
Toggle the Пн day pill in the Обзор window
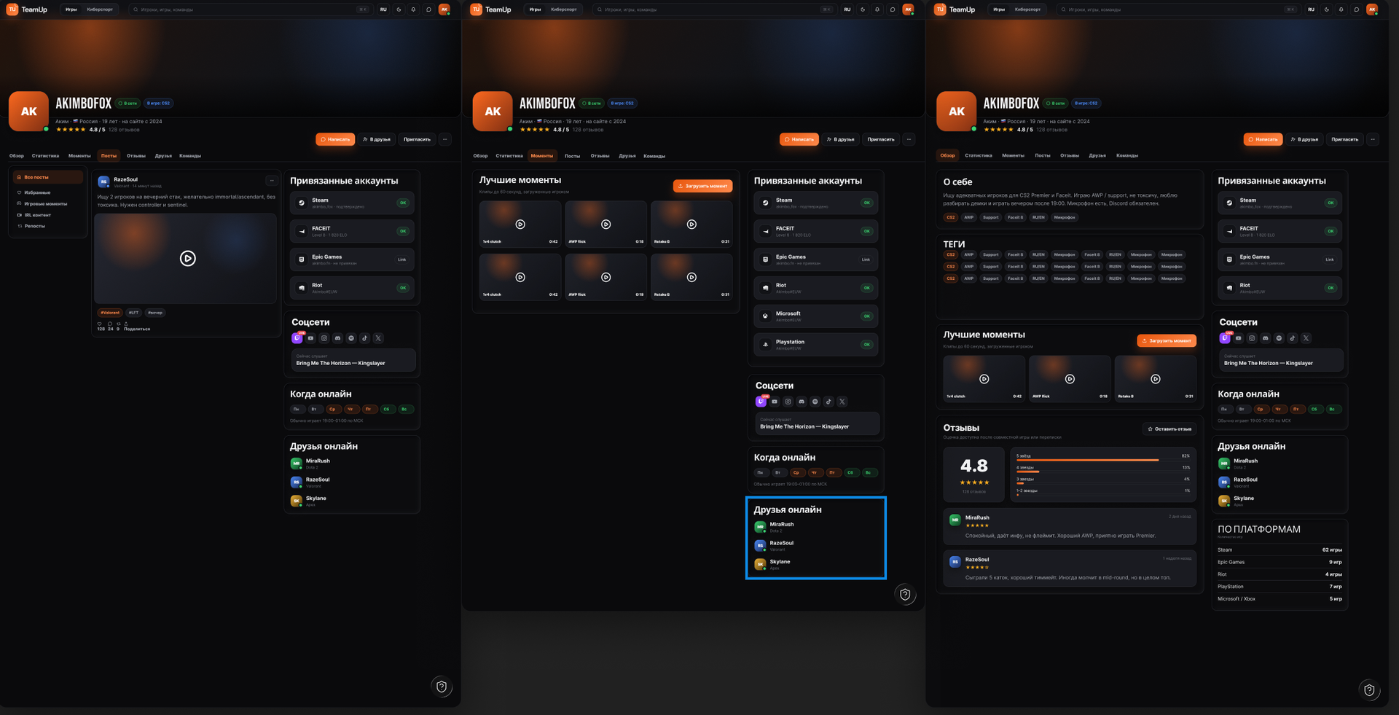(x=1224, y=409)
